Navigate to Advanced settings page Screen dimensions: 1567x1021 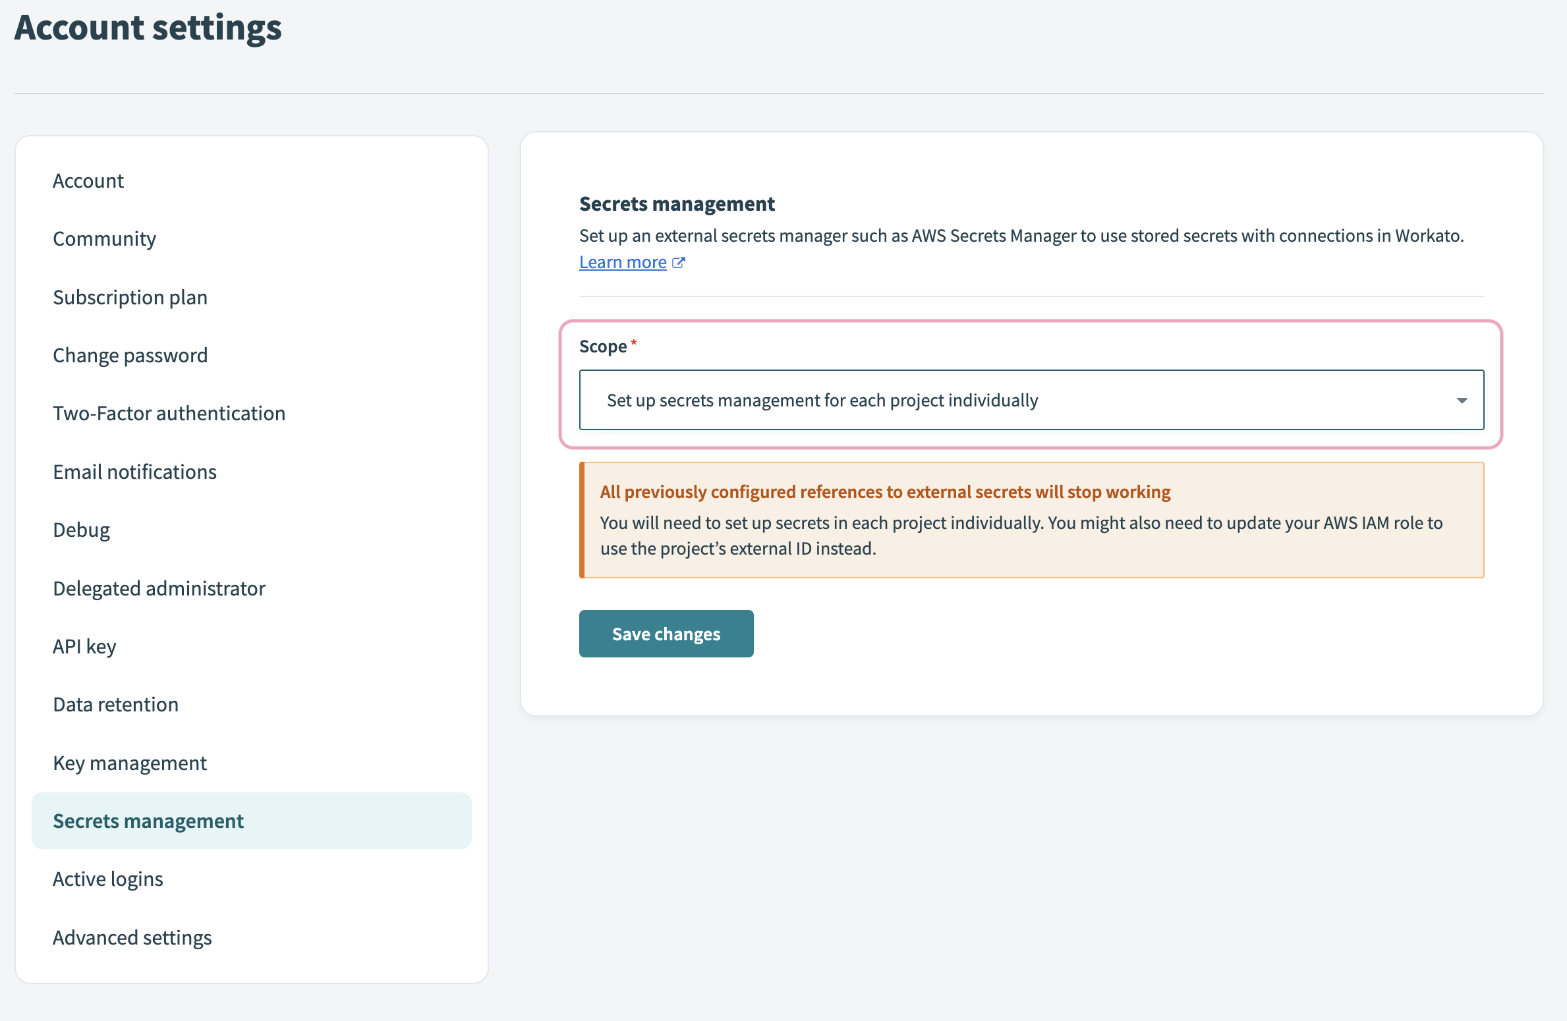[x=132, y=937]
